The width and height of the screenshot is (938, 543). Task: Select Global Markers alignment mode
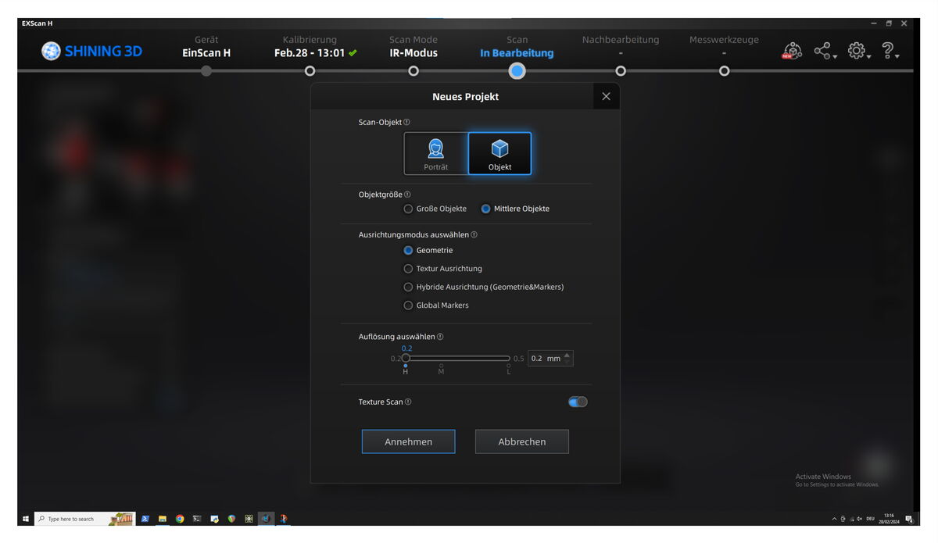[435, 305]
